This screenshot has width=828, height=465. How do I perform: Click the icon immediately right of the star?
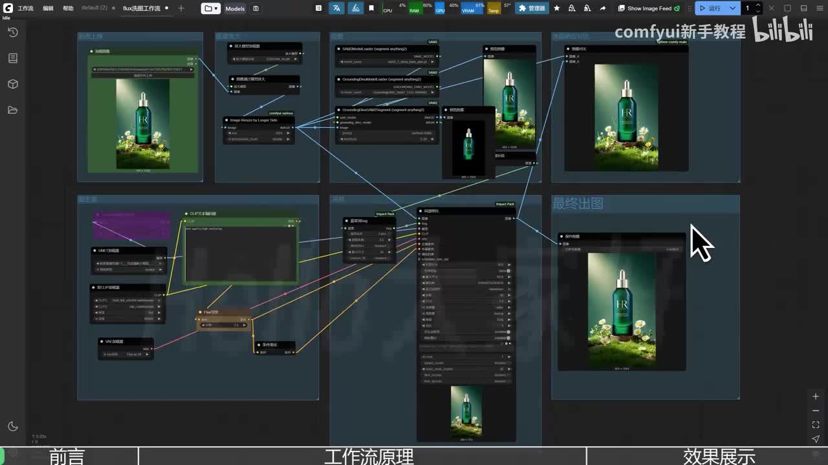(x=572, y=8)
